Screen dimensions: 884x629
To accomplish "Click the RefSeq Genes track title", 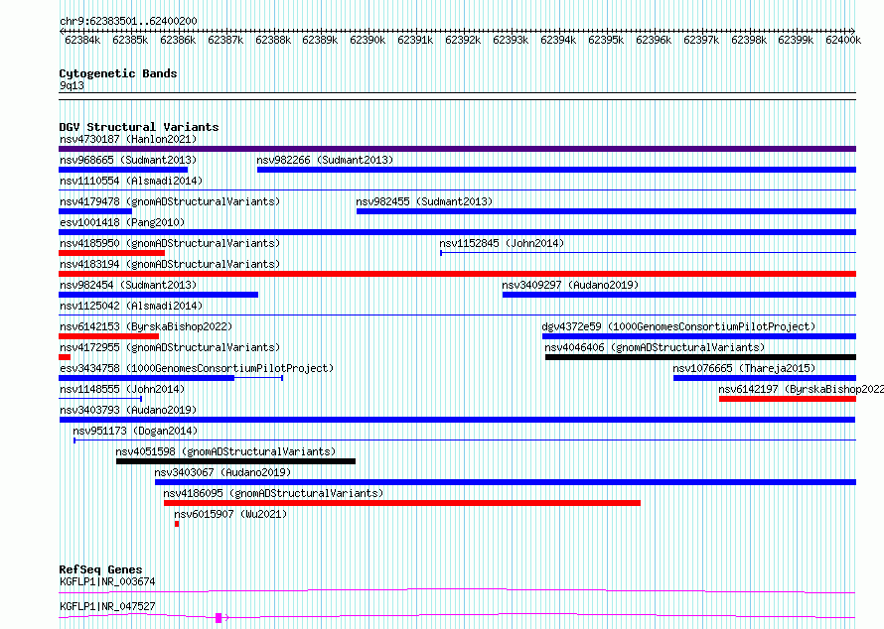I will pos(100,569).
